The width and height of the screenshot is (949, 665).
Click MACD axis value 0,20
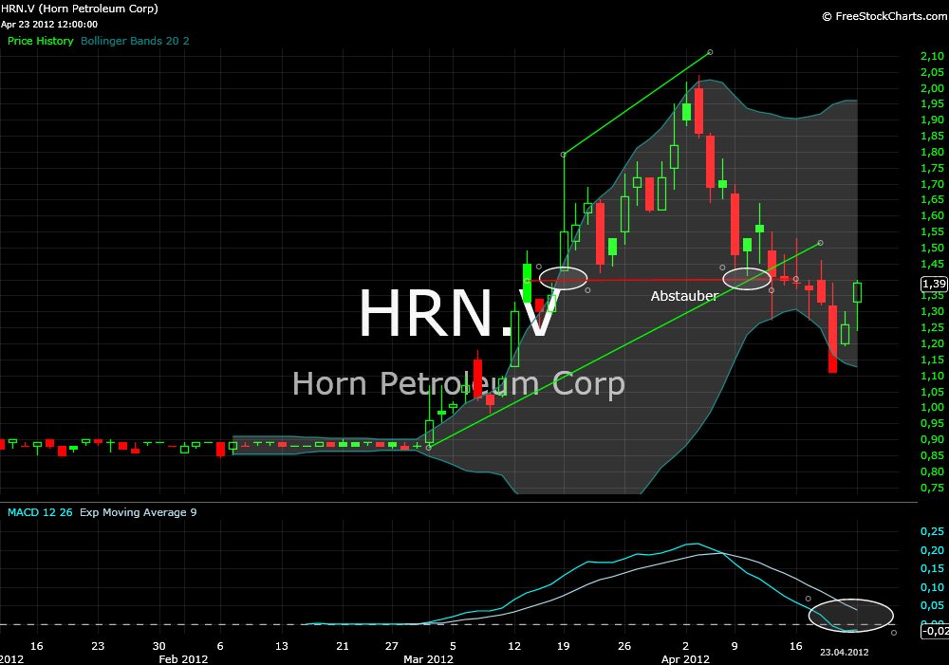[932, 550]
